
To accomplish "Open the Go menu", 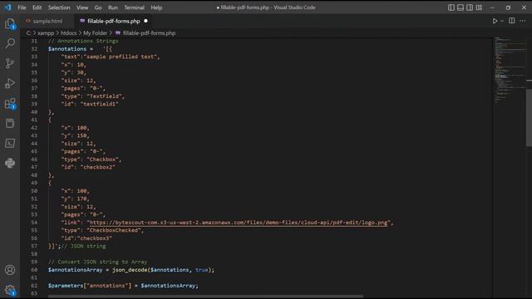I will (98, 7).
